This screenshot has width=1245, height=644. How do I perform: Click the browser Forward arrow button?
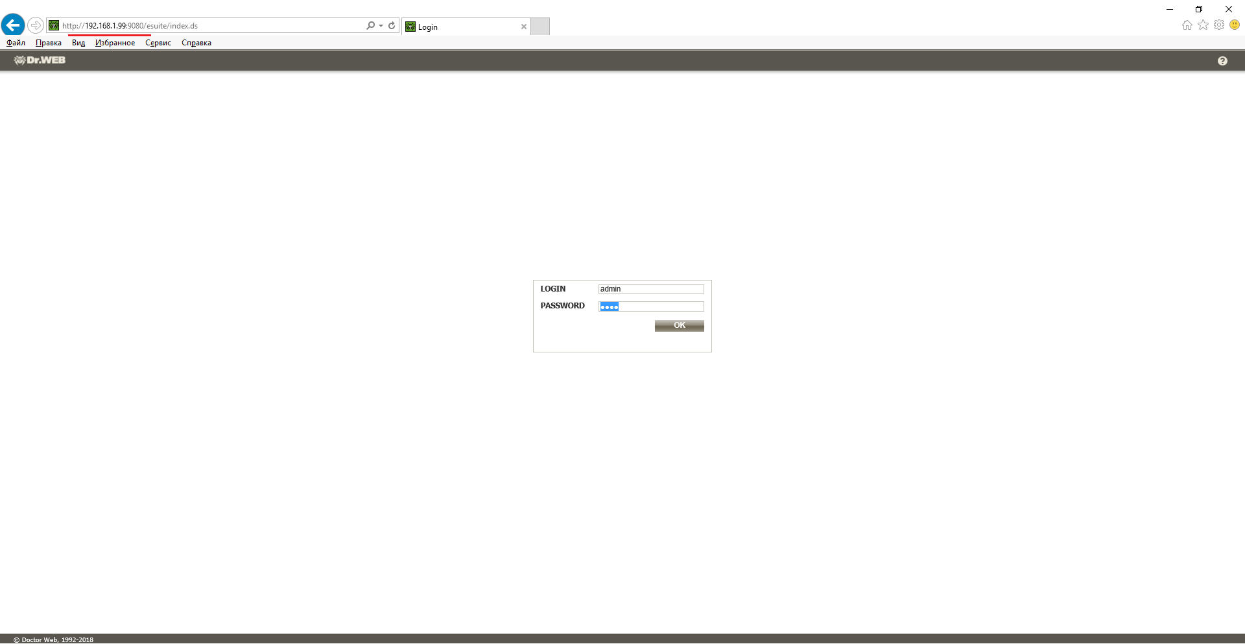pyautogui.click(x=36, y=25)
